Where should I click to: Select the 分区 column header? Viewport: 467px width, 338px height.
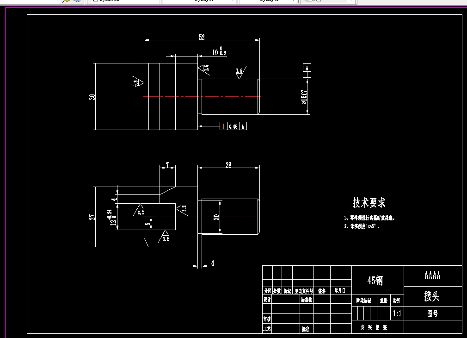267,291
